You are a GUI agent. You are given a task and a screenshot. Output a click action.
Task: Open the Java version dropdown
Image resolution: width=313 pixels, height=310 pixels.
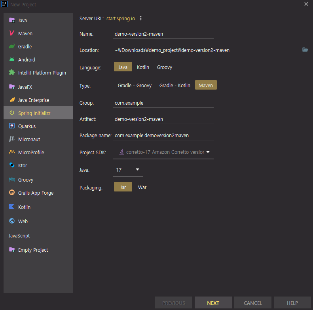128,170
